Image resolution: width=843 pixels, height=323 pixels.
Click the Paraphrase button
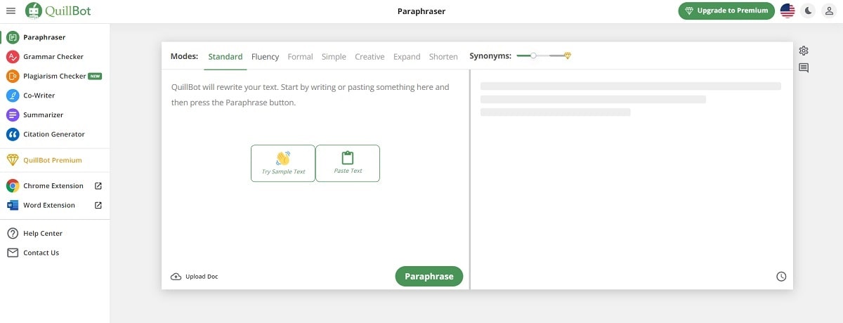click(x=429, y=277)
